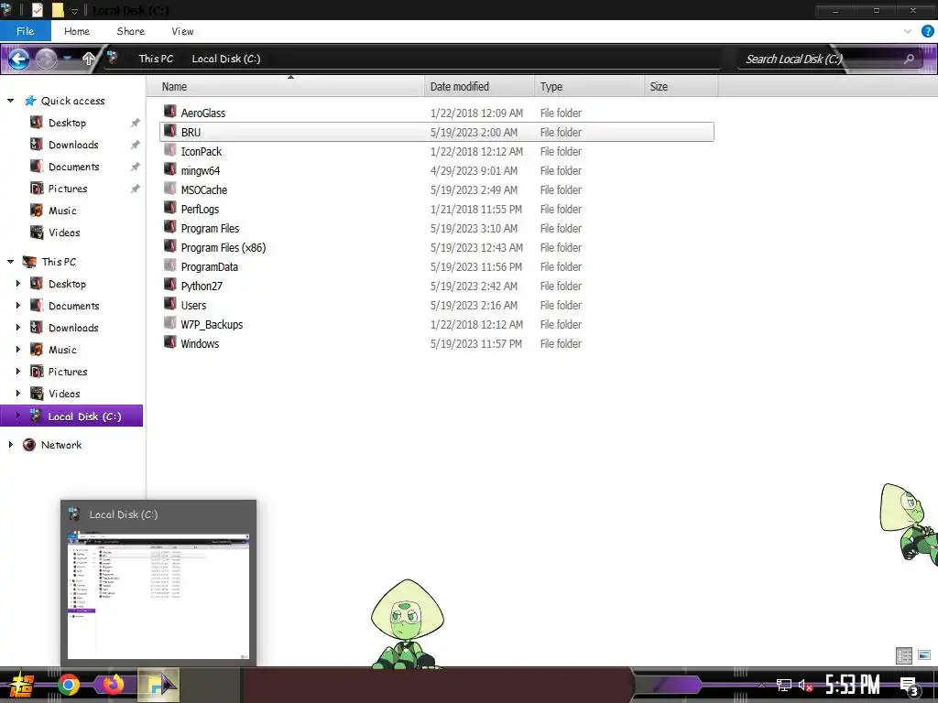Launch Firefox from taskbar
Image resolution: width=938 pixels, height=703 pixels.
tap(113, 685)
